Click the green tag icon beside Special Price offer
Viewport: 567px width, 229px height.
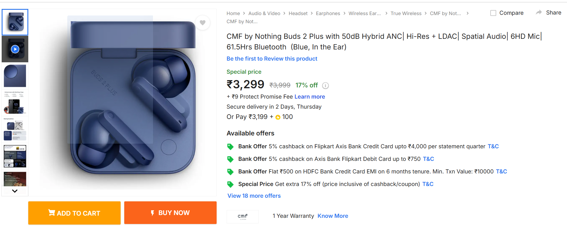230,184
